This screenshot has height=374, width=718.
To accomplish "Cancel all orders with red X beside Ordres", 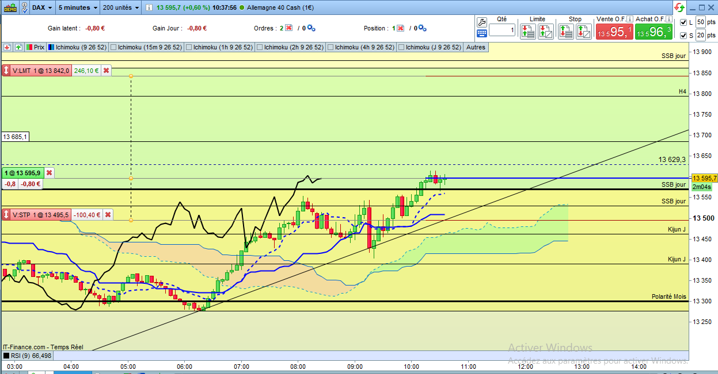I will coord(288,28).
